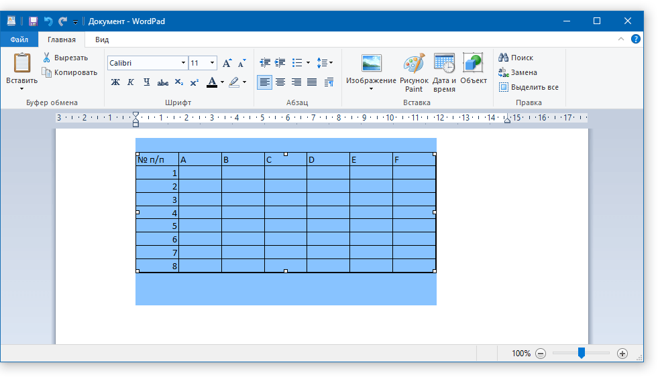Image resolution: width=658 pixels, height=377 pixels.
Task: Click the Grow Font icon
Action: coord(227,63)
